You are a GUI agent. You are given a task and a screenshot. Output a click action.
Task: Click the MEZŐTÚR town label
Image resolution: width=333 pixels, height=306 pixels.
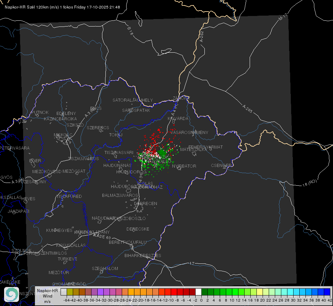tap(59, 272)
